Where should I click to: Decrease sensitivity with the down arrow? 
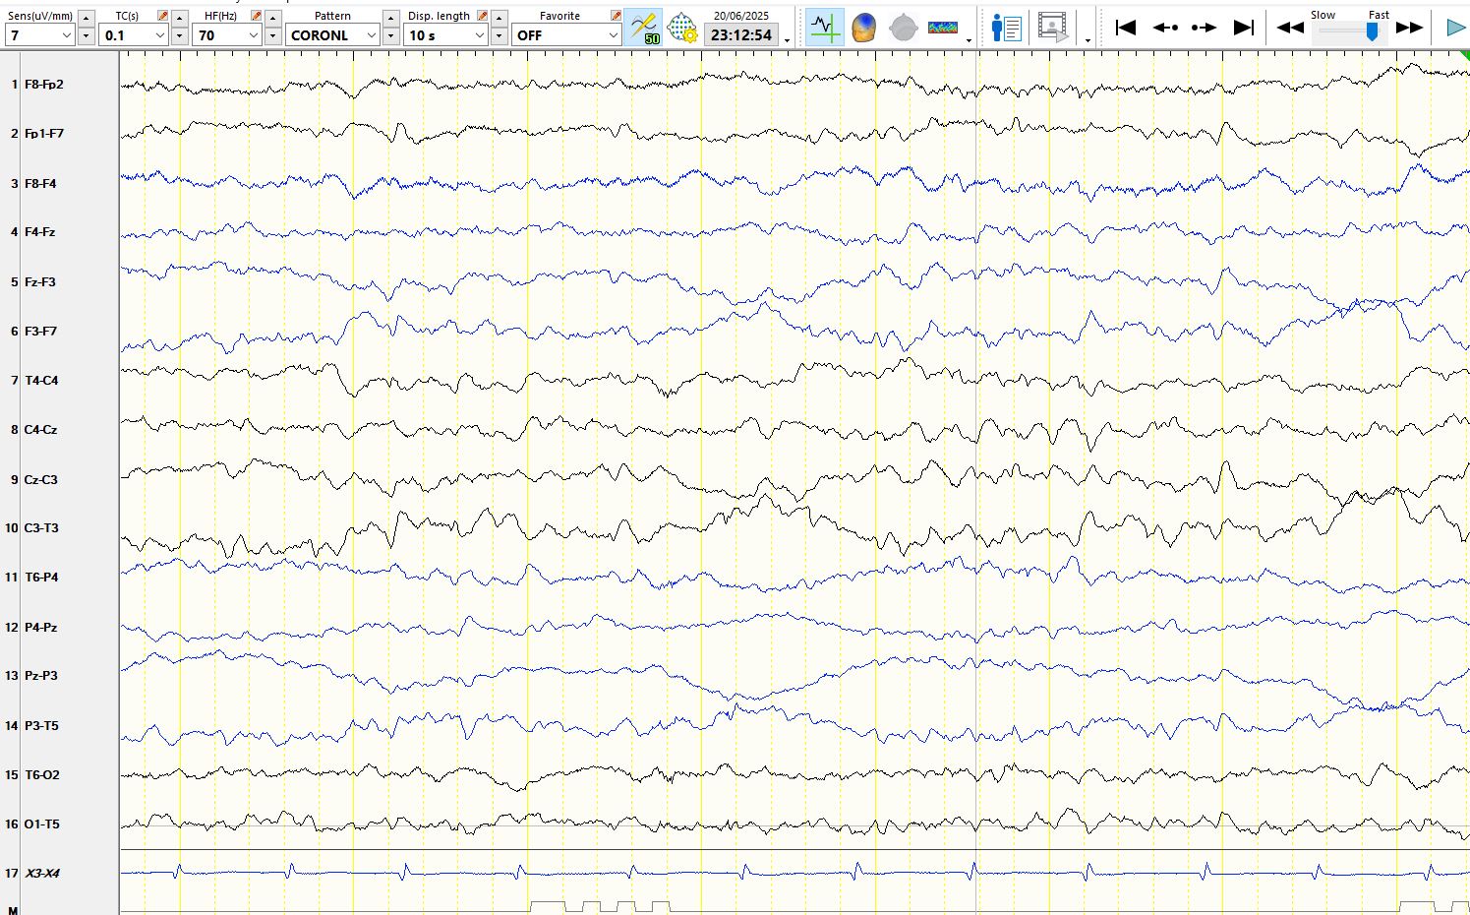pyautogui.click(x=86, y=36)
